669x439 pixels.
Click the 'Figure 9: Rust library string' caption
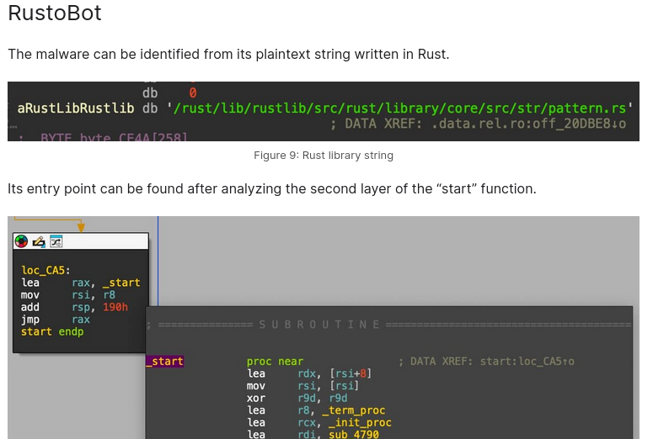[324, 156]
